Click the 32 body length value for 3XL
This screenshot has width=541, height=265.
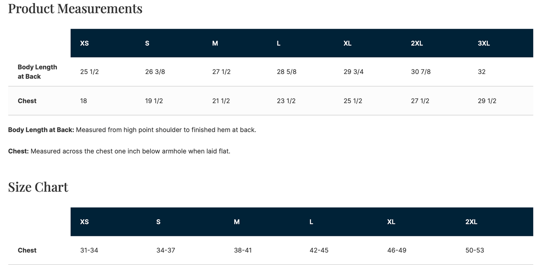click(x=481, y=72)
